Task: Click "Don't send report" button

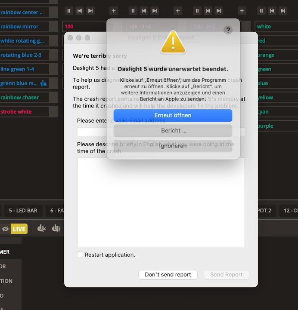Action: tap(168, 275)
